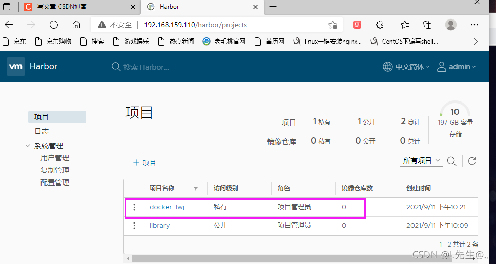Click the scrollbar left arrow
496x264 pixels.
coord(128,259)
